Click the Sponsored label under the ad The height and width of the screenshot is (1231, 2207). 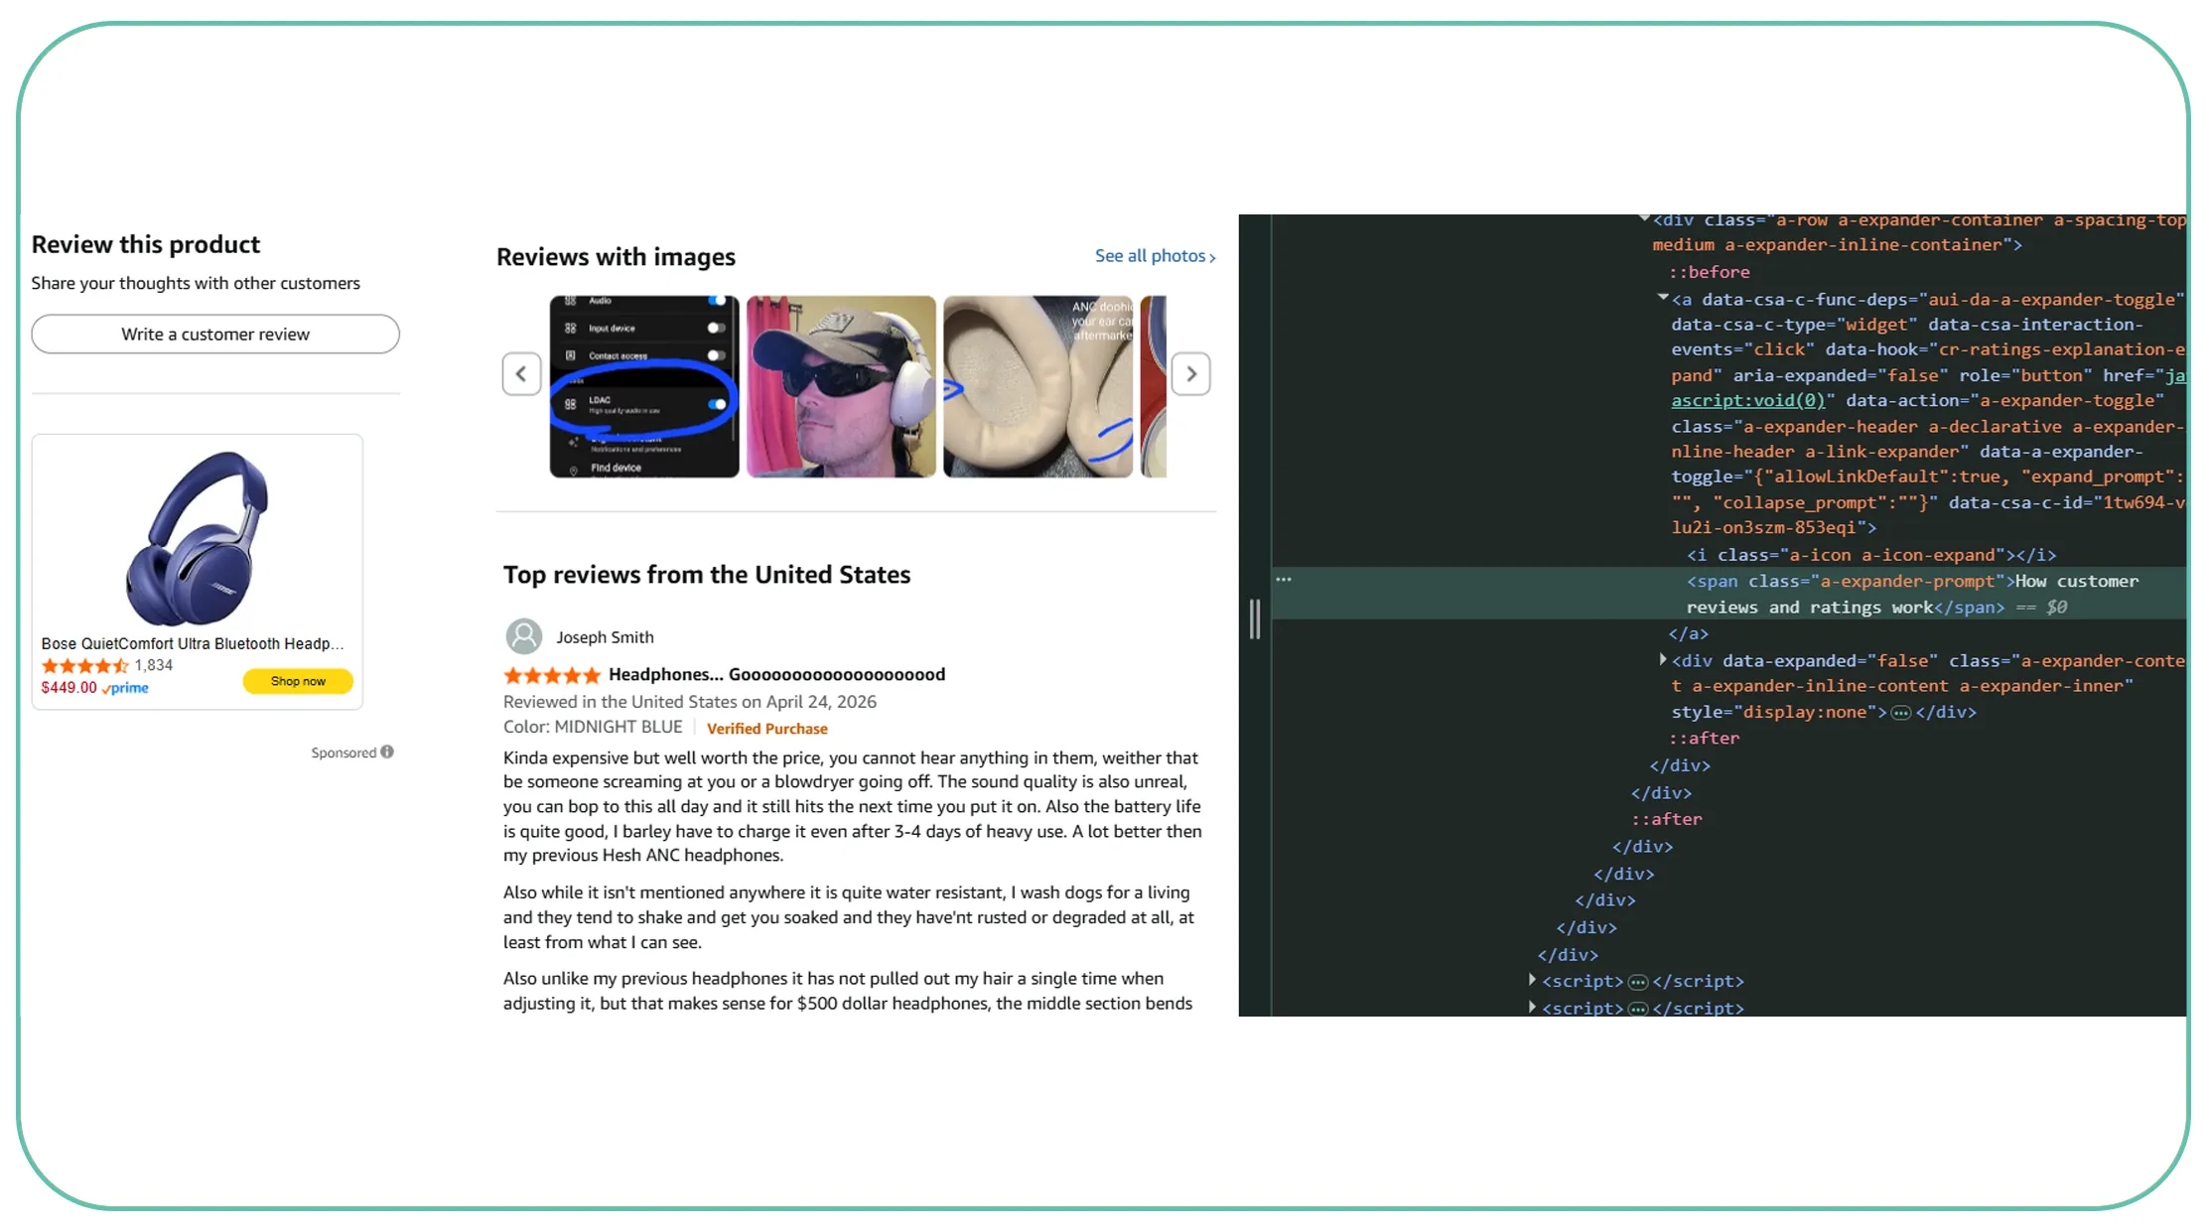pos(344,752)
